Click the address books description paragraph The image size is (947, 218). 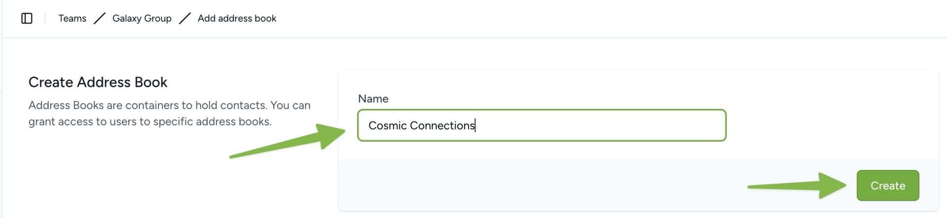(169, 113)
